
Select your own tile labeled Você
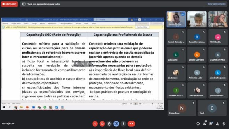pyautogui.click(x=212, y=108)
